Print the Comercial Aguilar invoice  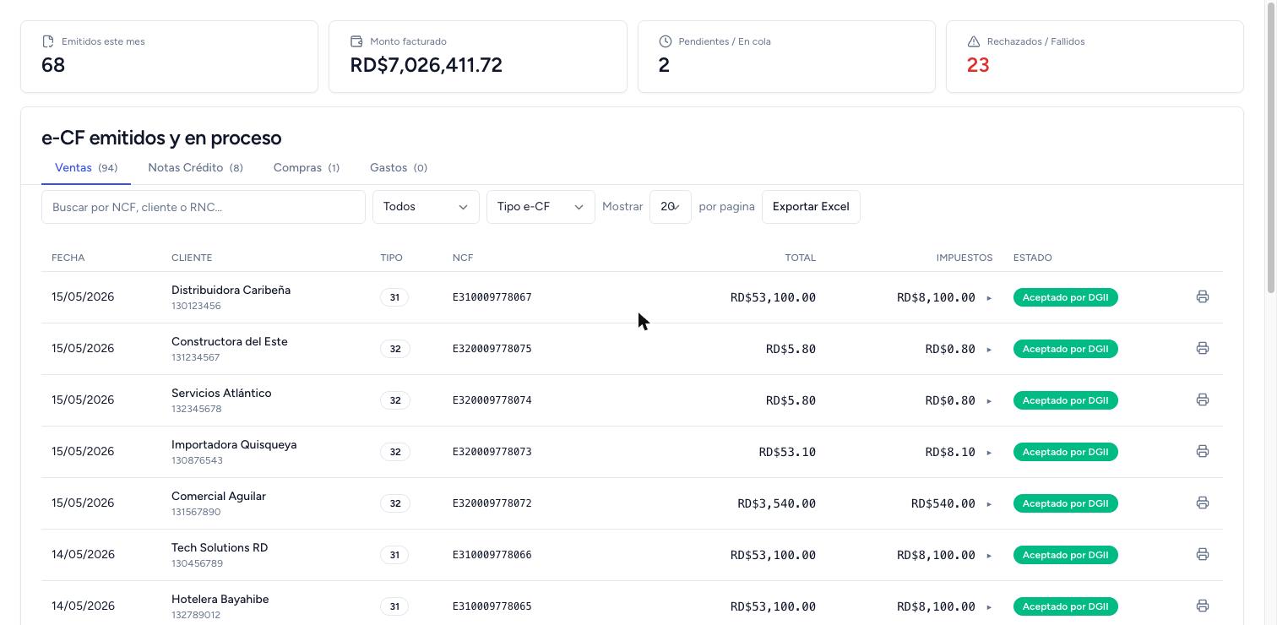(x=1202, y=503)
